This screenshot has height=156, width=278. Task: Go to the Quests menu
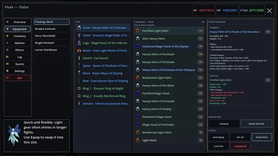[17, 64]
